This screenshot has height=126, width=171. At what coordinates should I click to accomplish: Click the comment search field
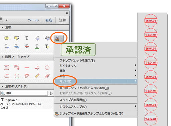click(x=24, y=93)
